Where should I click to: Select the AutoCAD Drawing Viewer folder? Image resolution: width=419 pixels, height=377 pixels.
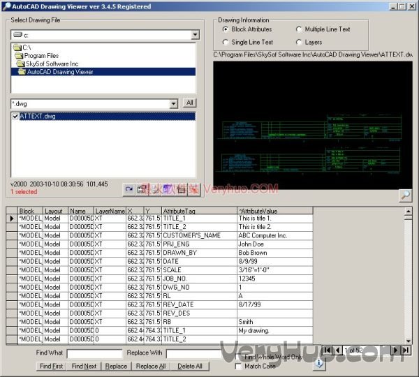click(103, 72)
